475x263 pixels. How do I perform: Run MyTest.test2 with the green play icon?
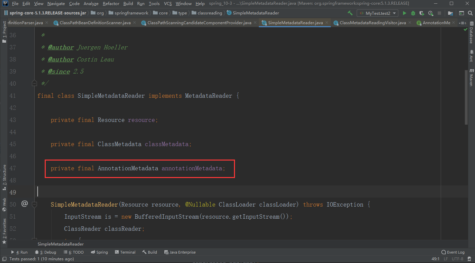[404, 13]
